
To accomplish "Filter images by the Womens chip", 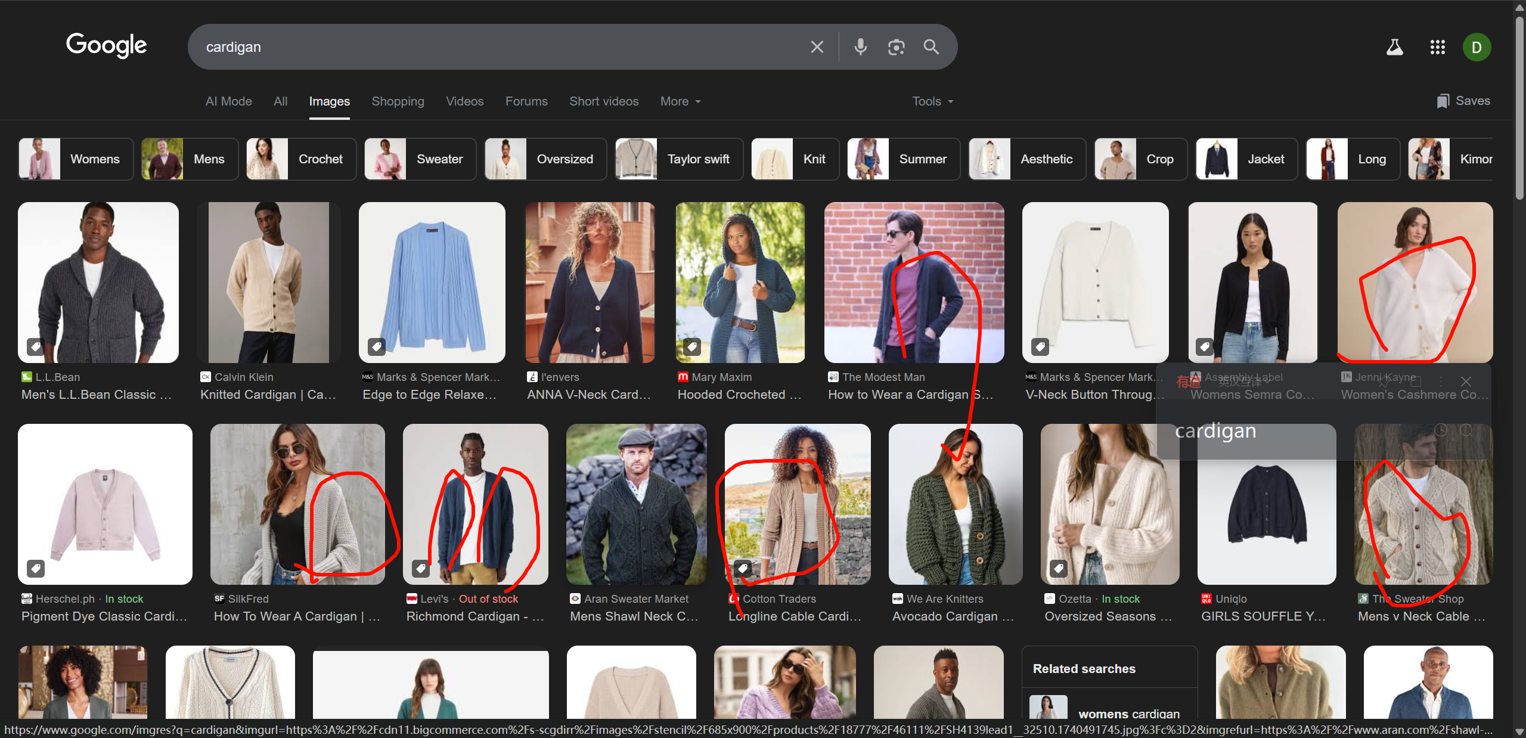I will (x=76, y=159).
